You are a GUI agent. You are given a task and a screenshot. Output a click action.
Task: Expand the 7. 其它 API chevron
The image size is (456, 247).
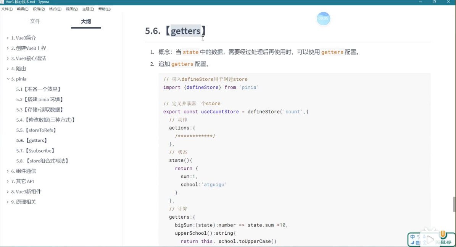8,181
